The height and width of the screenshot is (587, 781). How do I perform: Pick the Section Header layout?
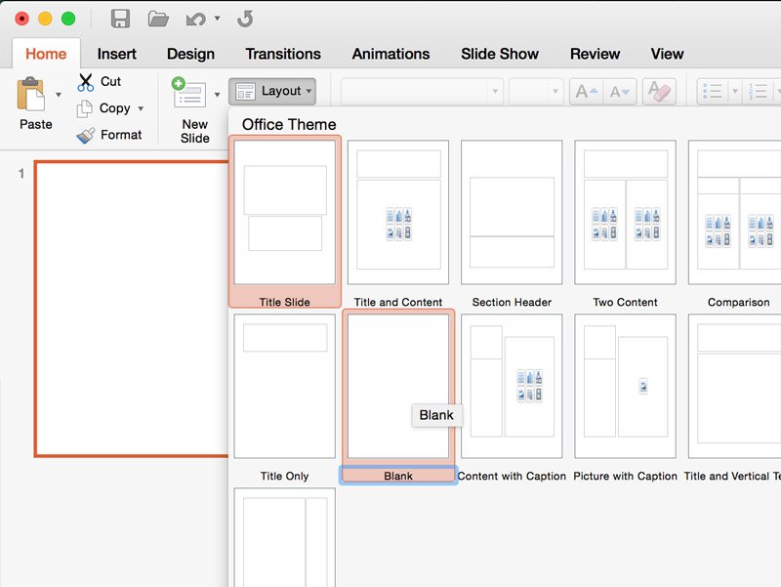(512, 223)
